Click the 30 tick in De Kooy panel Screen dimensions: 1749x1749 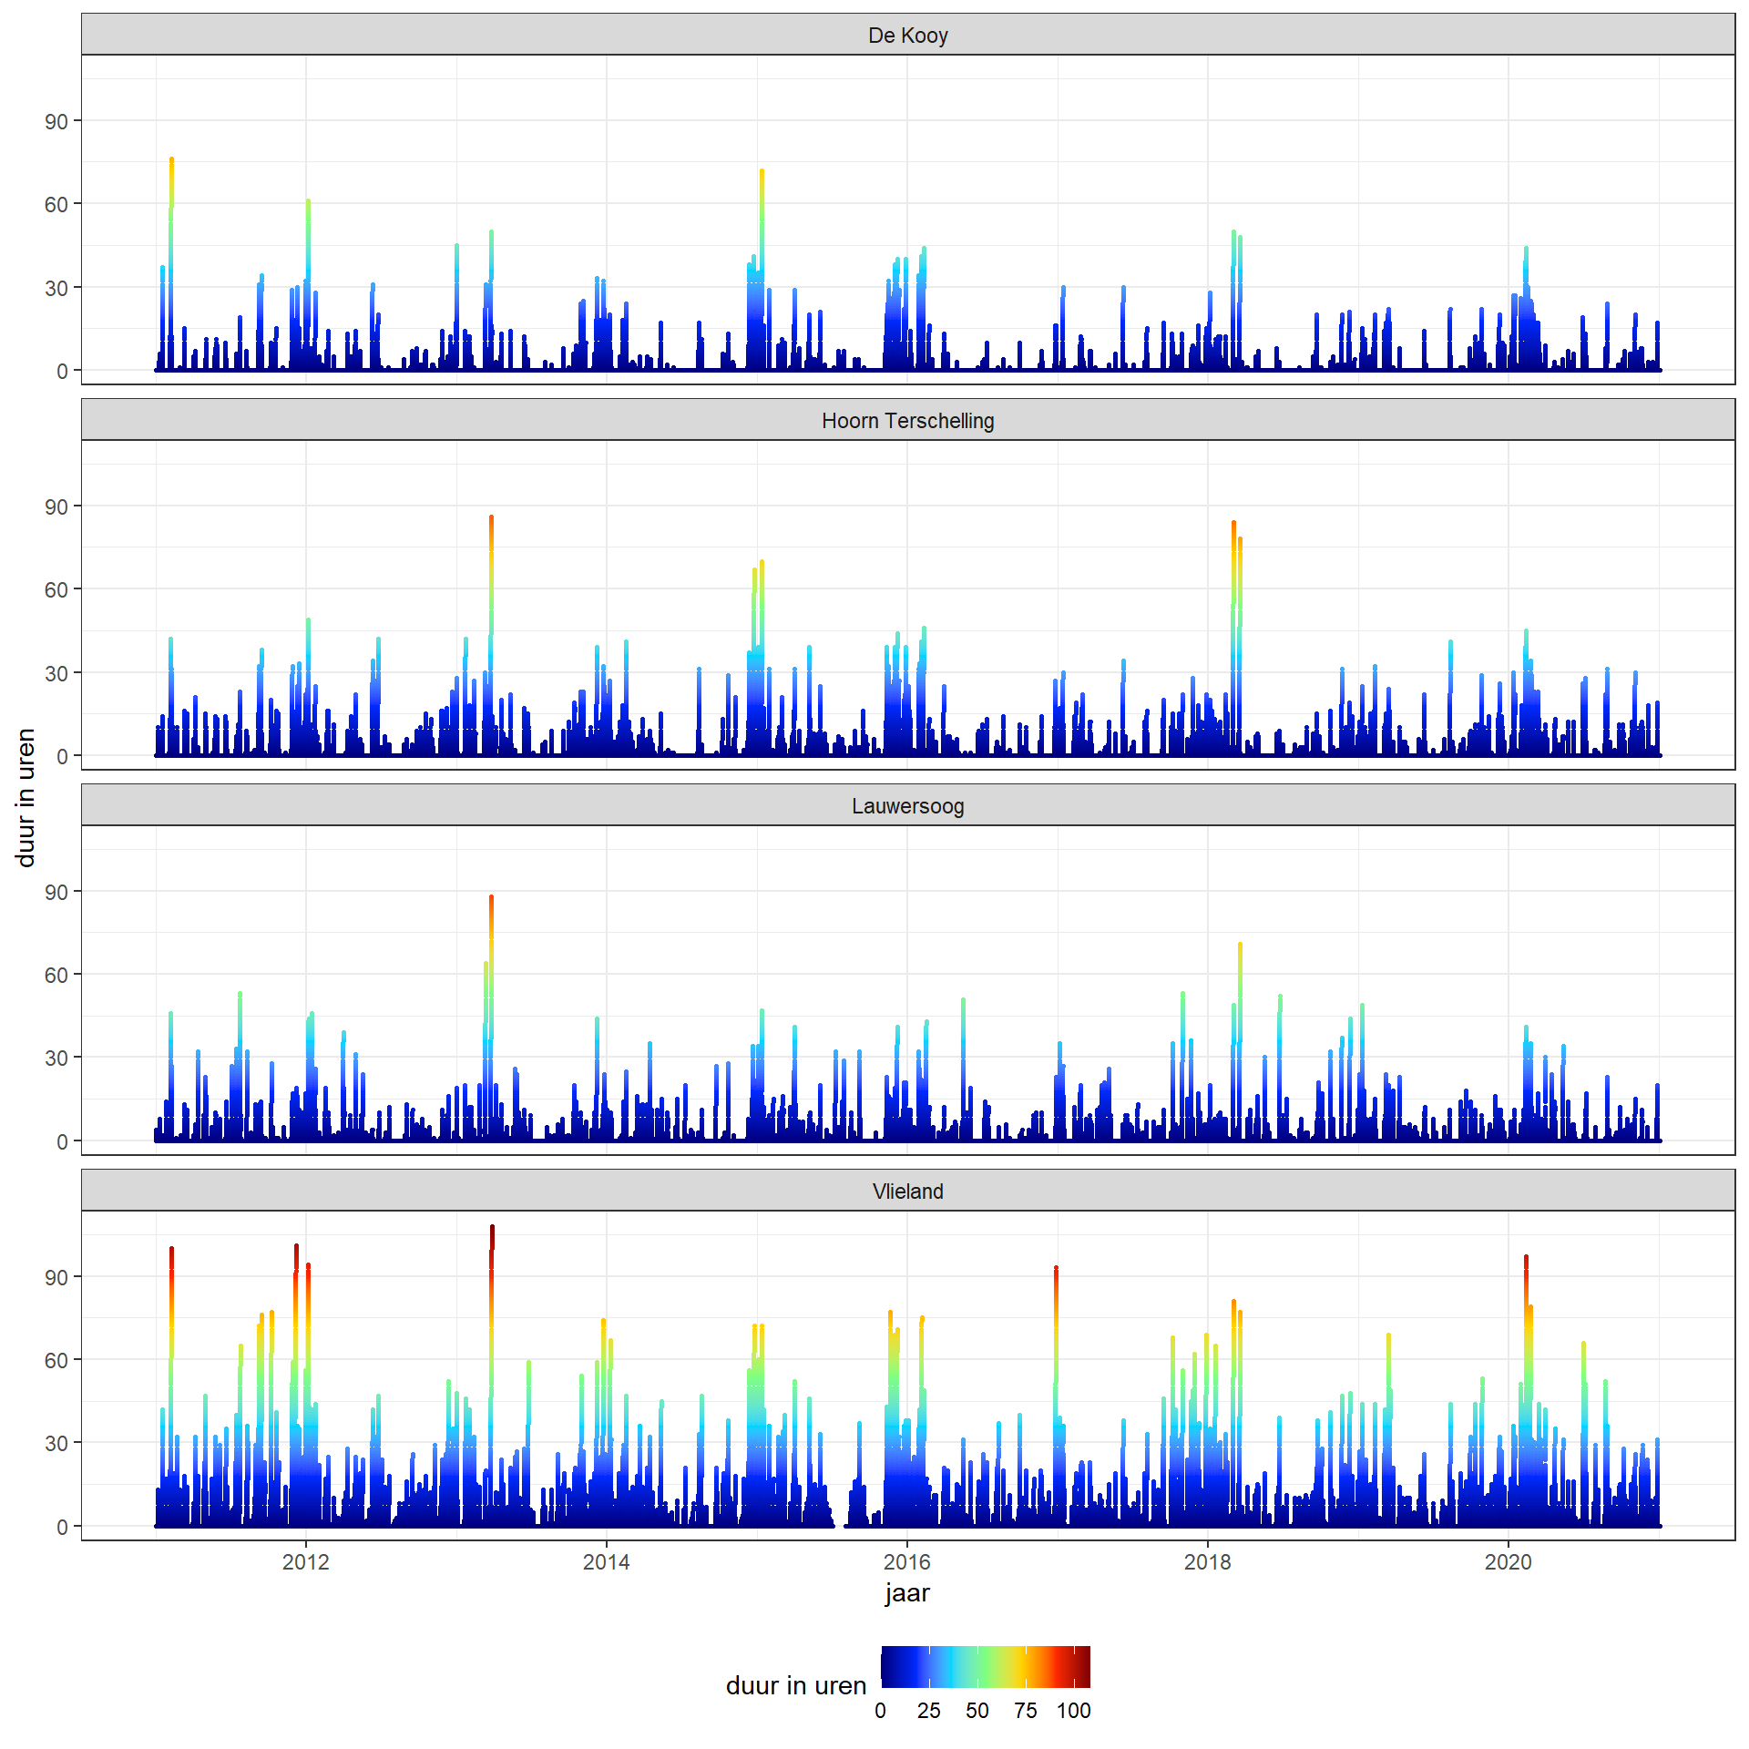pyautogui.click(x=56, y=288)
